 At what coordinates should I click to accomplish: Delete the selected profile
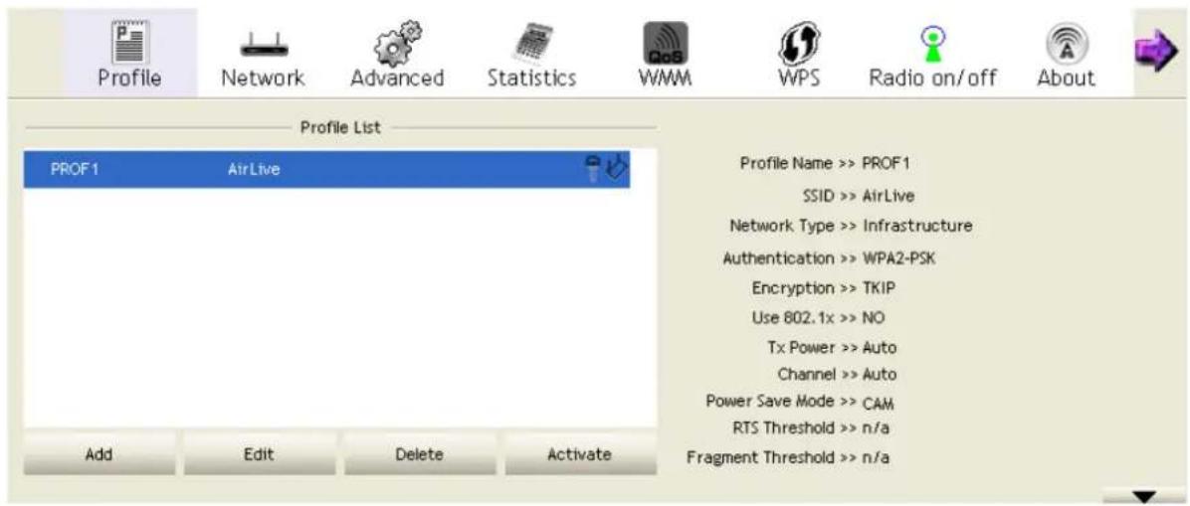[x=421, y=454]
